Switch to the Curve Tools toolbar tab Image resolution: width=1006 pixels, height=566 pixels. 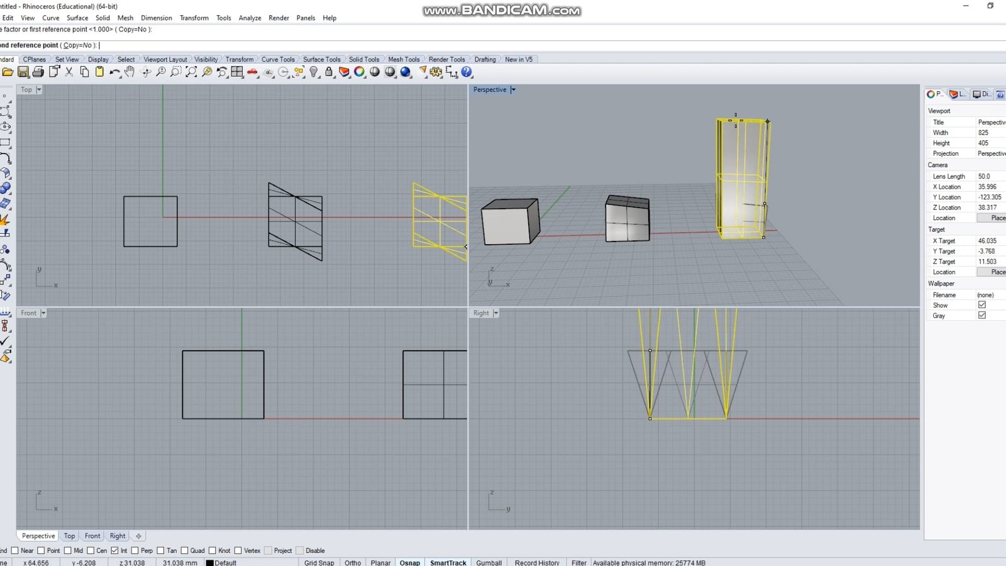(x=278, y=59)
